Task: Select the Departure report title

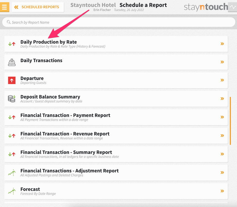Action: [32, 78]
